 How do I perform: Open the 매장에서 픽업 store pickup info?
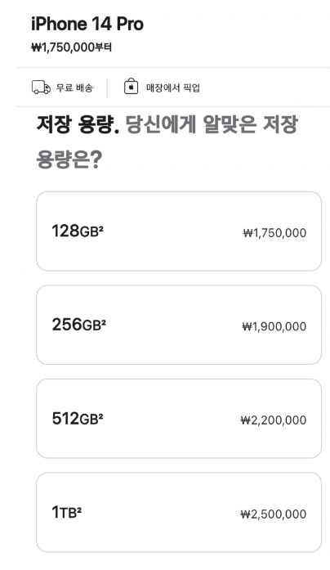coord(173,88)
